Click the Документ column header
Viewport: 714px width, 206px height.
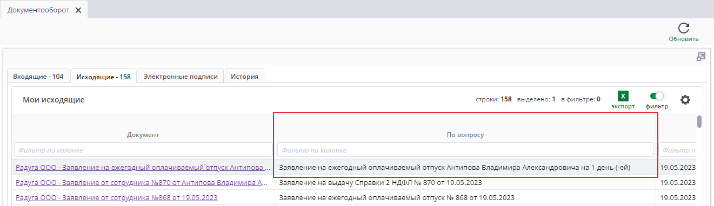point(143,134)
